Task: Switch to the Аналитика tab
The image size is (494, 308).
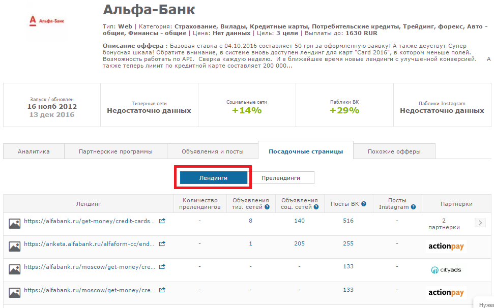Action: pos(34,151)
